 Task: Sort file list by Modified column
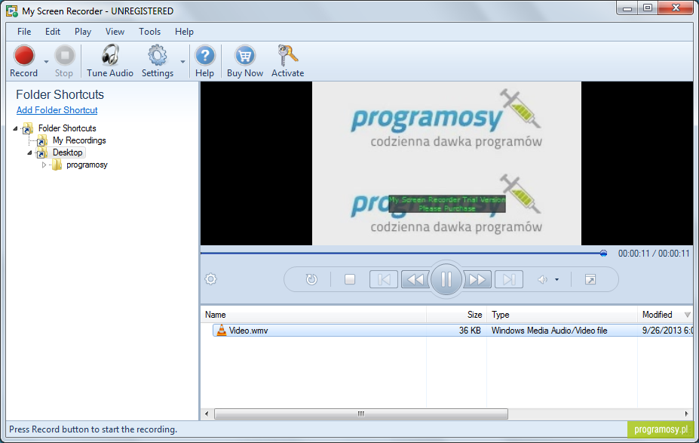pyautogui.click(x=665, y=315)
